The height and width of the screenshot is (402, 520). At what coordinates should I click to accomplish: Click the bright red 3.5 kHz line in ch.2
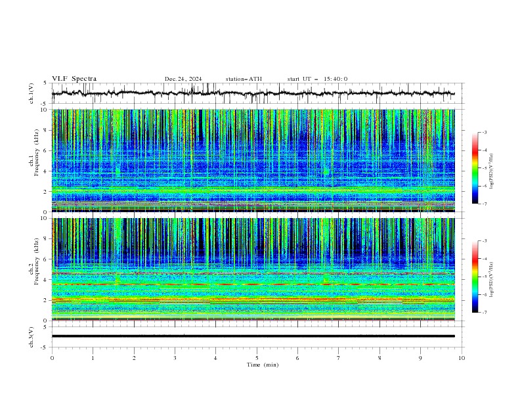[253, 284]
